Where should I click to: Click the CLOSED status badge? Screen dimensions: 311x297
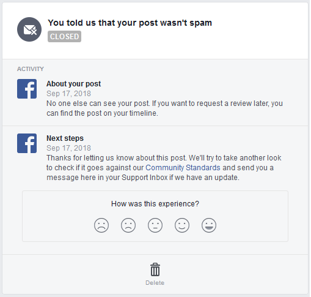(x=64, y=37)
